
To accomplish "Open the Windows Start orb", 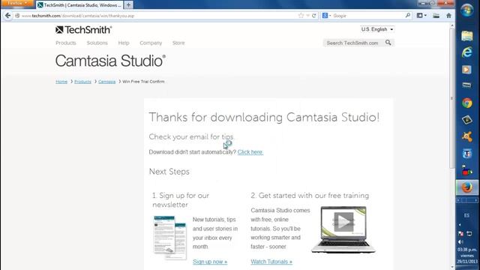I will (467, 11).
